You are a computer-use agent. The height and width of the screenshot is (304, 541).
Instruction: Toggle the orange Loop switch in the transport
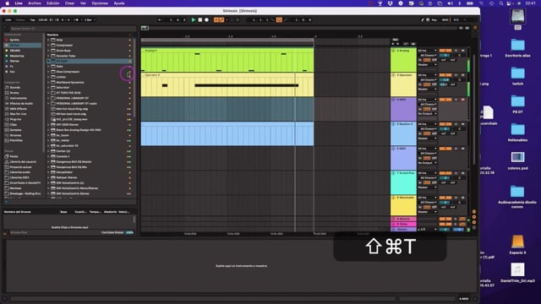279,20
